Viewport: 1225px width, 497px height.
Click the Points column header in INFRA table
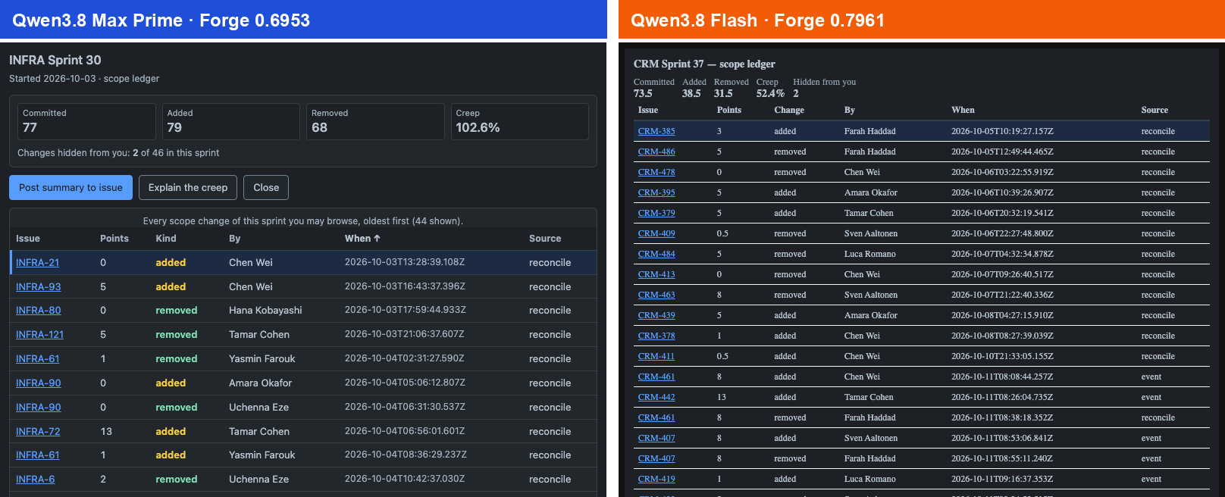click(x=114, y=239)
